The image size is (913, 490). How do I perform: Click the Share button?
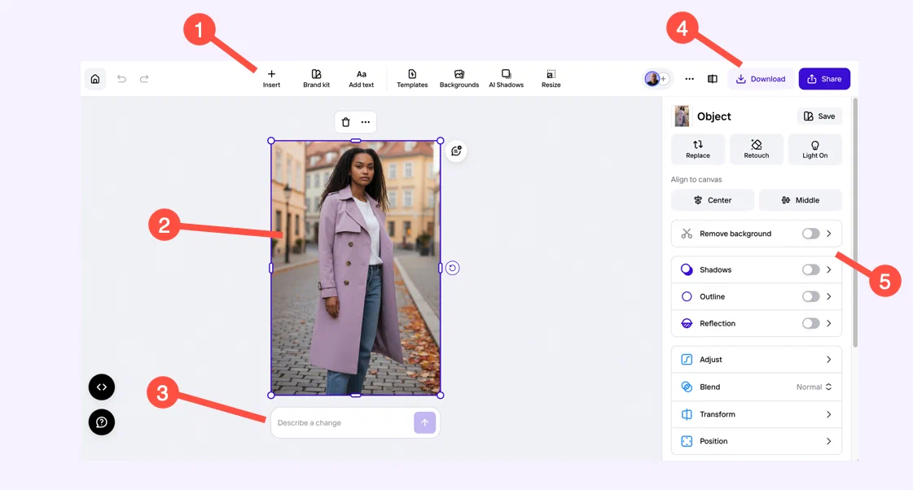[x=824, y=79]
